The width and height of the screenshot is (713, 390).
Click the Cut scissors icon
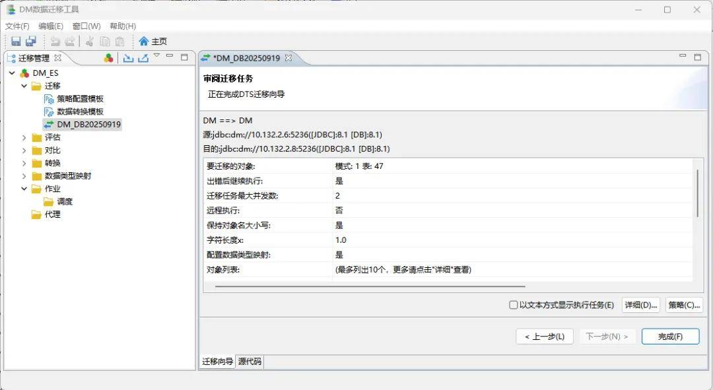click(90, 42)
